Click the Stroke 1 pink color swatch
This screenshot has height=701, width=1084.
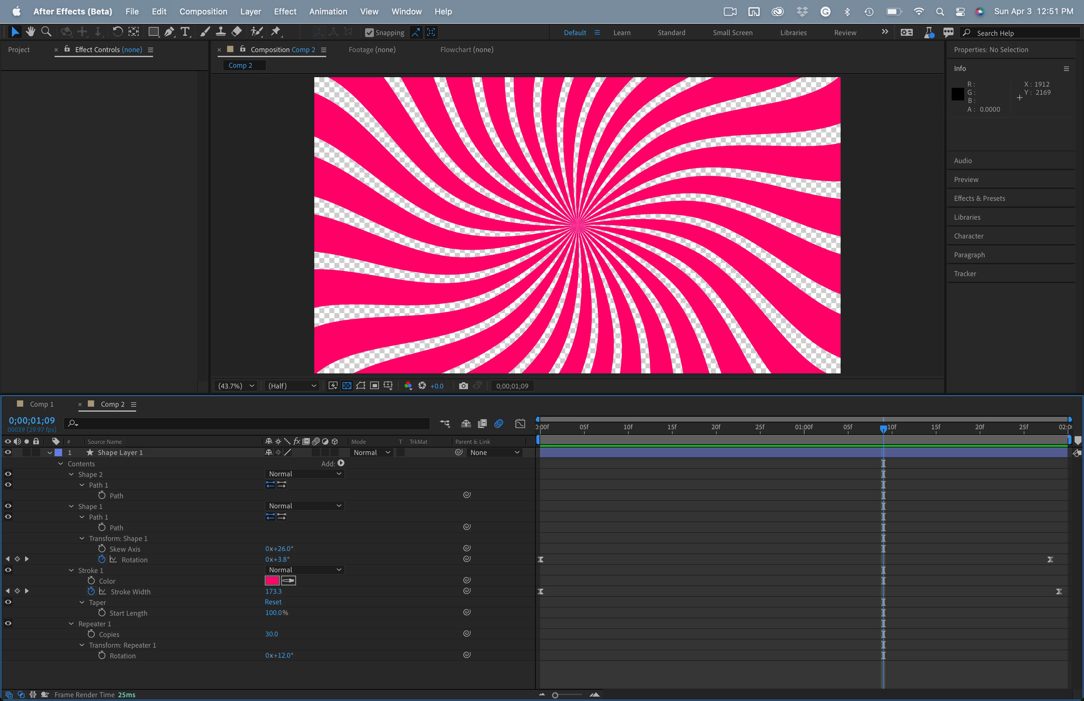tap(272, 581)
